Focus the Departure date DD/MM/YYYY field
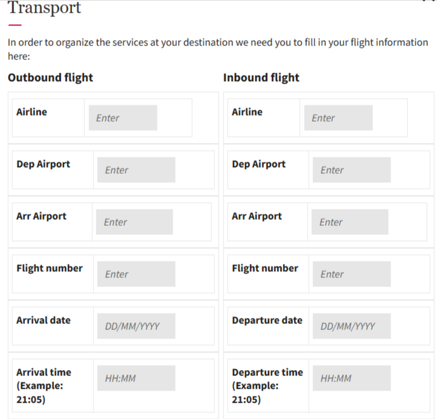Viewport: 437px width, 419px height. (351, 326)
